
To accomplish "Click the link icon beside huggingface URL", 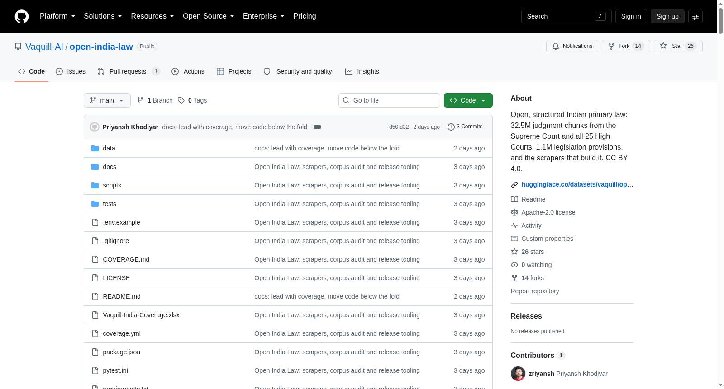I will (514, 185).
